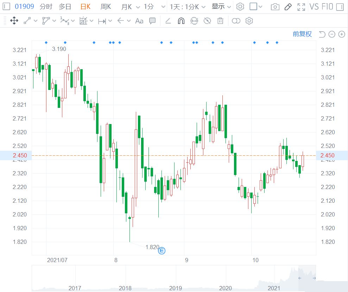Select the Fibonacci/Gann grid tool

click(x=83, y=21)
